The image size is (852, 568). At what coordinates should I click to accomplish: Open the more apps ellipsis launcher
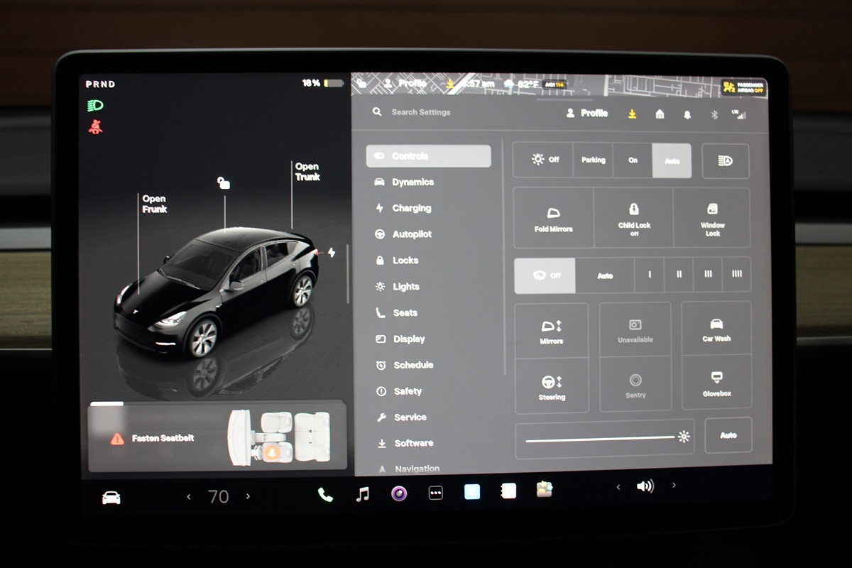[436, 493]
